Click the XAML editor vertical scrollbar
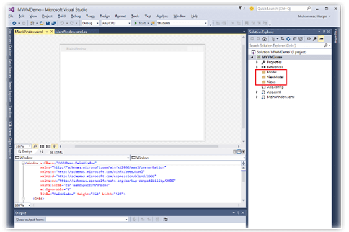This screenshot has width=349, height=232. (244, 177)
